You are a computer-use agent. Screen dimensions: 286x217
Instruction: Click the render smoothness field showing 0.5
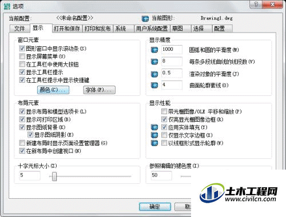(x=172, y=73)
